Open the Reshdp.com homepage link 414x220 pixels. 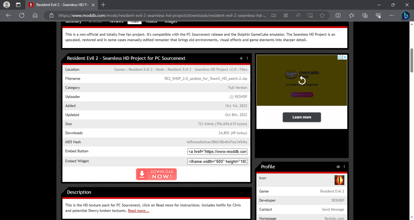(334, 218)
